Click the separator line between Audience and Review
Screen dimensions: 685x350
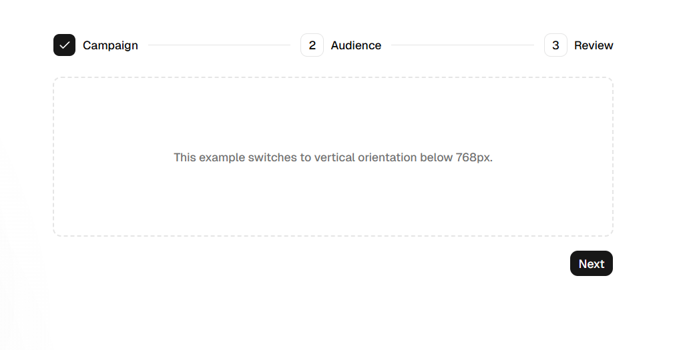[x=462, y=45]
